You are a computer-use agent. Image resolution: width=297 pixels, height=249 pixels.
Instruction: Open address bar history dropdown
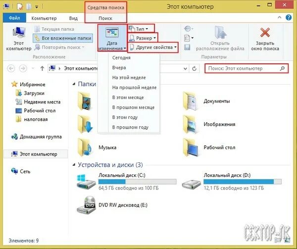click(186, 68)
